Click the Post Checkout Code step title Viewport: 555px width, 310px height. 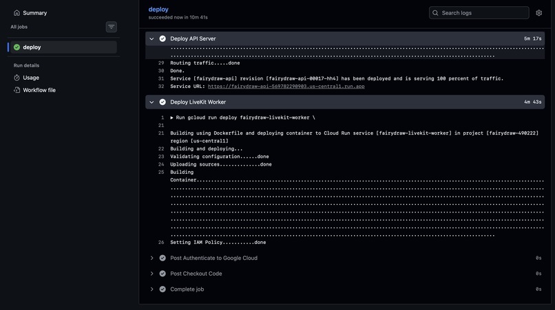point(196,274)
